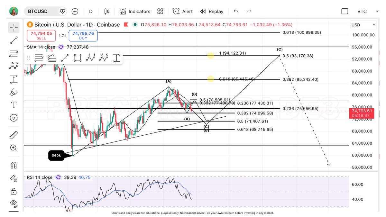Viewport: 386px width, 217px height.
Task: Click the red flag next to chart title
Action: 126,25
